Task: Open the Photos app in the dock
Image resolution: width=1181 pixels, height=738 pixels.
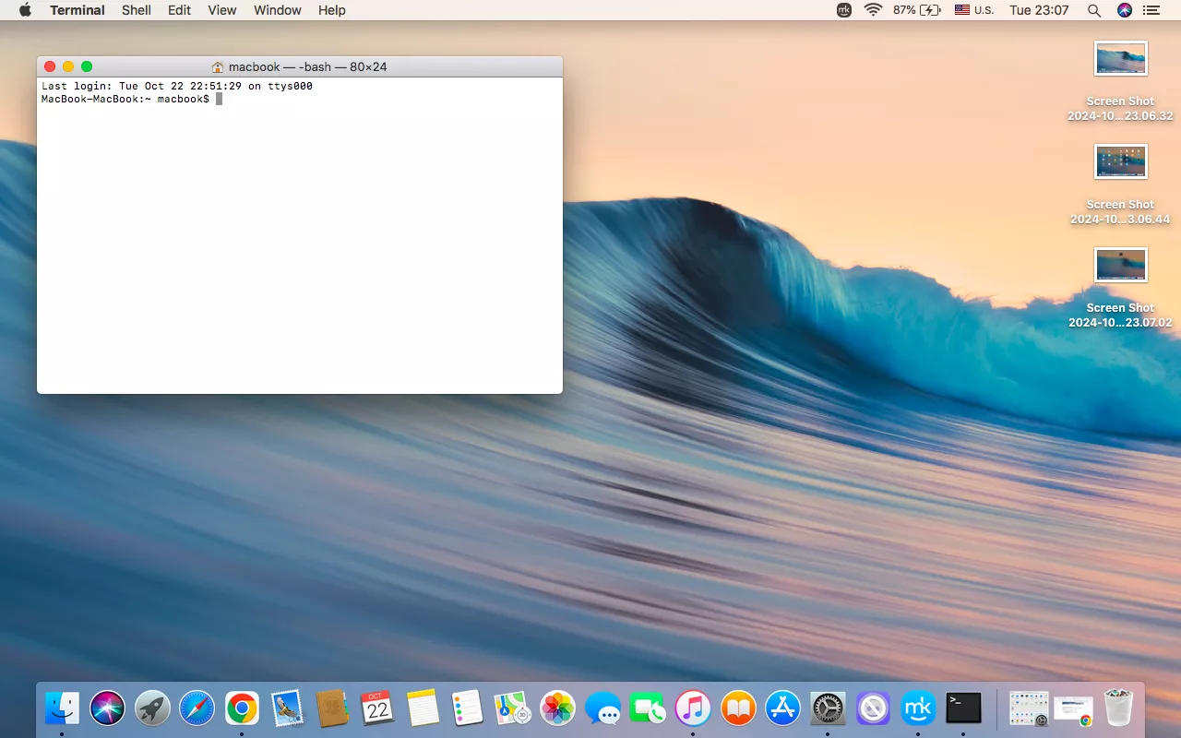Action: pyautogui.click(x=557, y=708)
